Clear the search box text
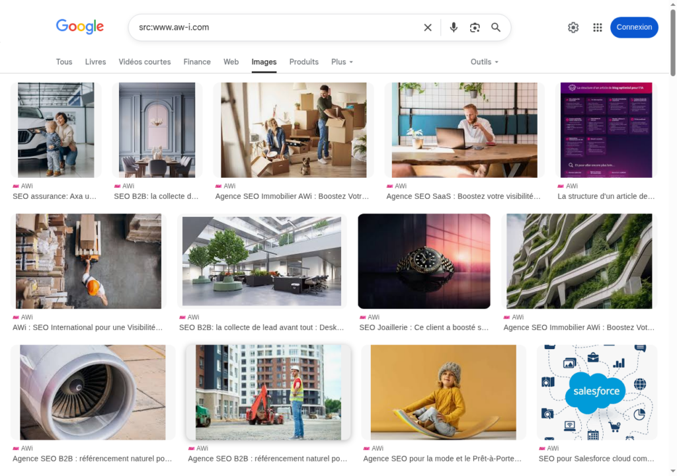677x476 pixels. (x=428, y=27)
